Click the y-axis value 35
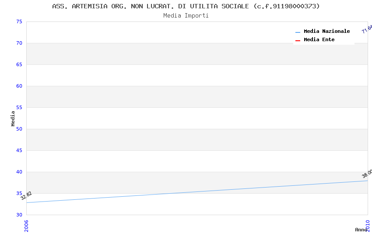 tap(19, 193)
